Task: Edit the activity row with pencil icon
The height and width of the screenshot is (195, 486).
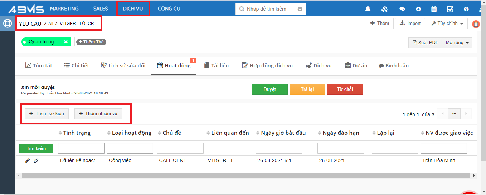Action: tap(28, 161)
